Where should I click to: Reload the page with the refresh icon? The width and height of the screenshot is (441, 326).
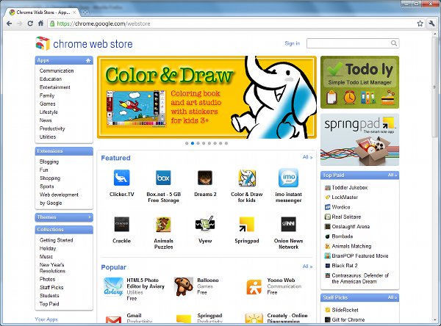[x=30, y=23]
